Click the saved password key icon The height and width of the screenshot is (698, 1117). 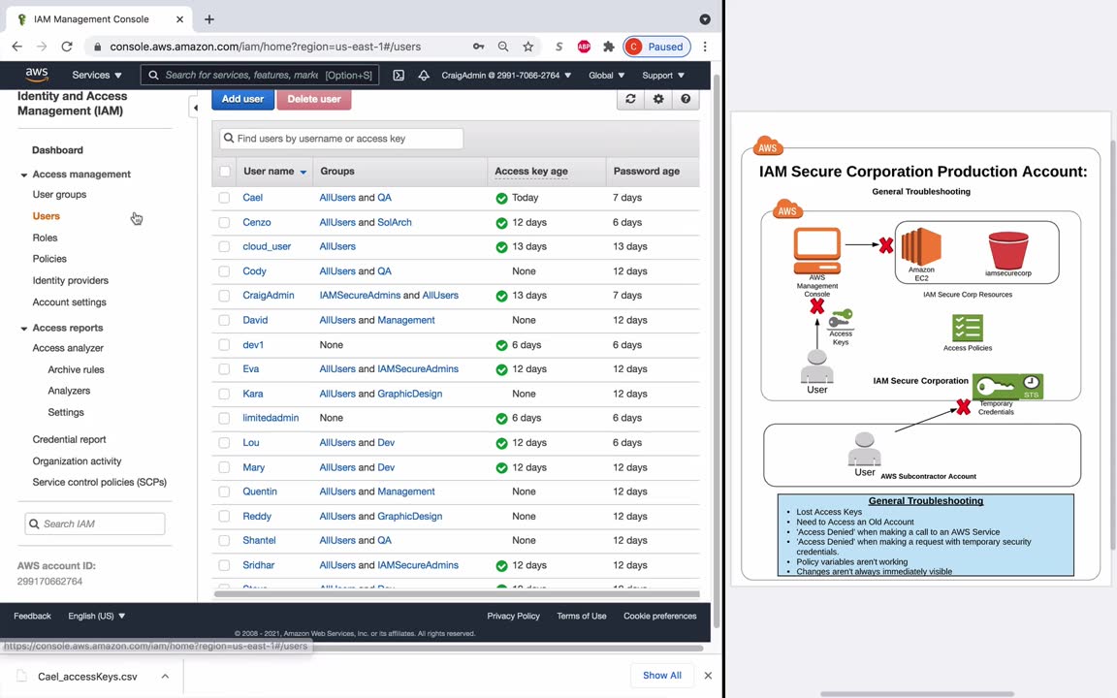point(479,47)
